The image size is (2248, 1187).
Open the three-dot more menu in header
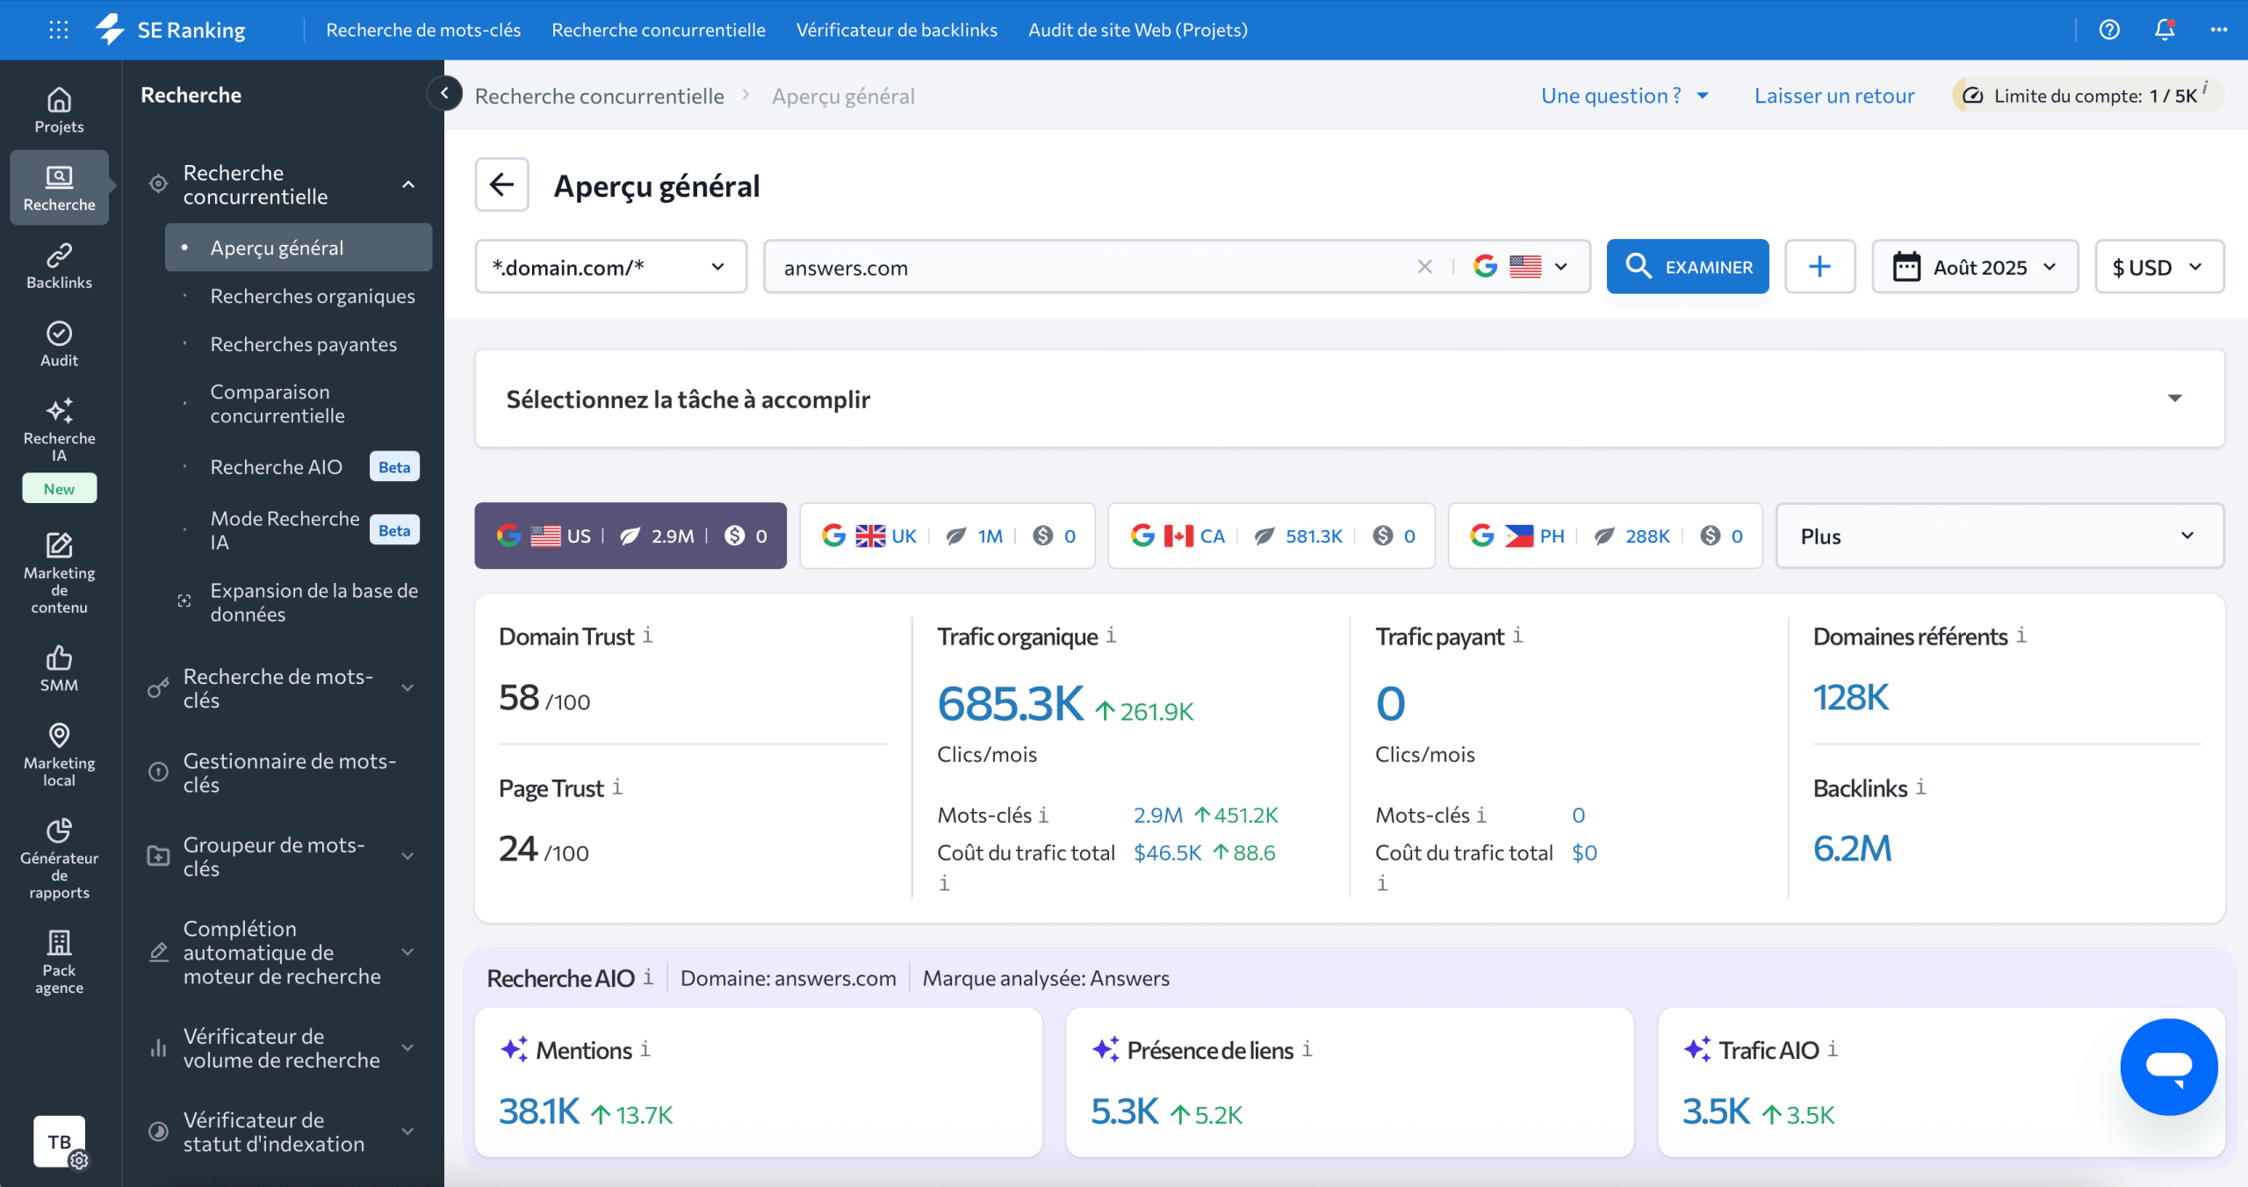point(2219,30)
